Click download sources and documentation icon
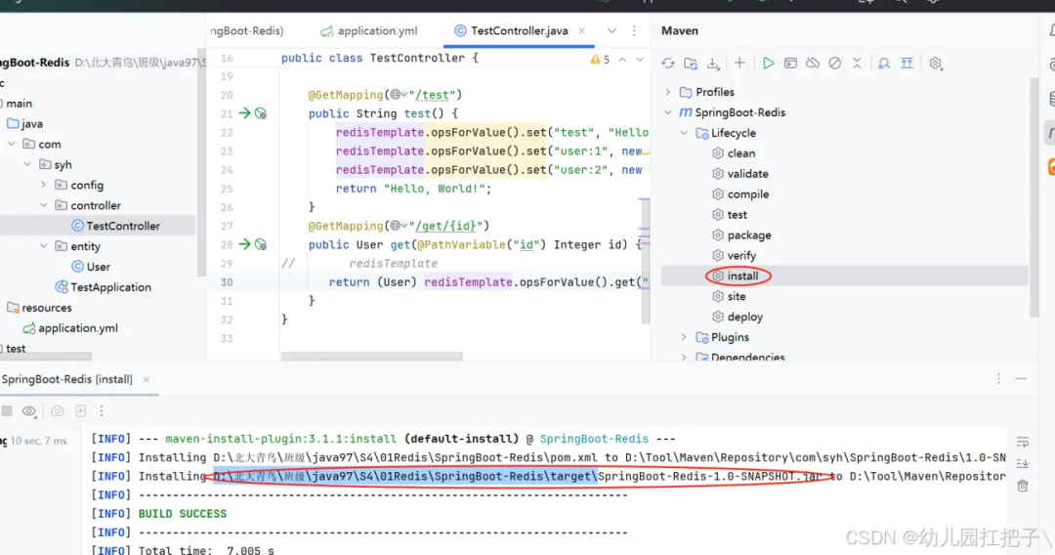Viewport: 1055px width, 555px height. point(712,64)
